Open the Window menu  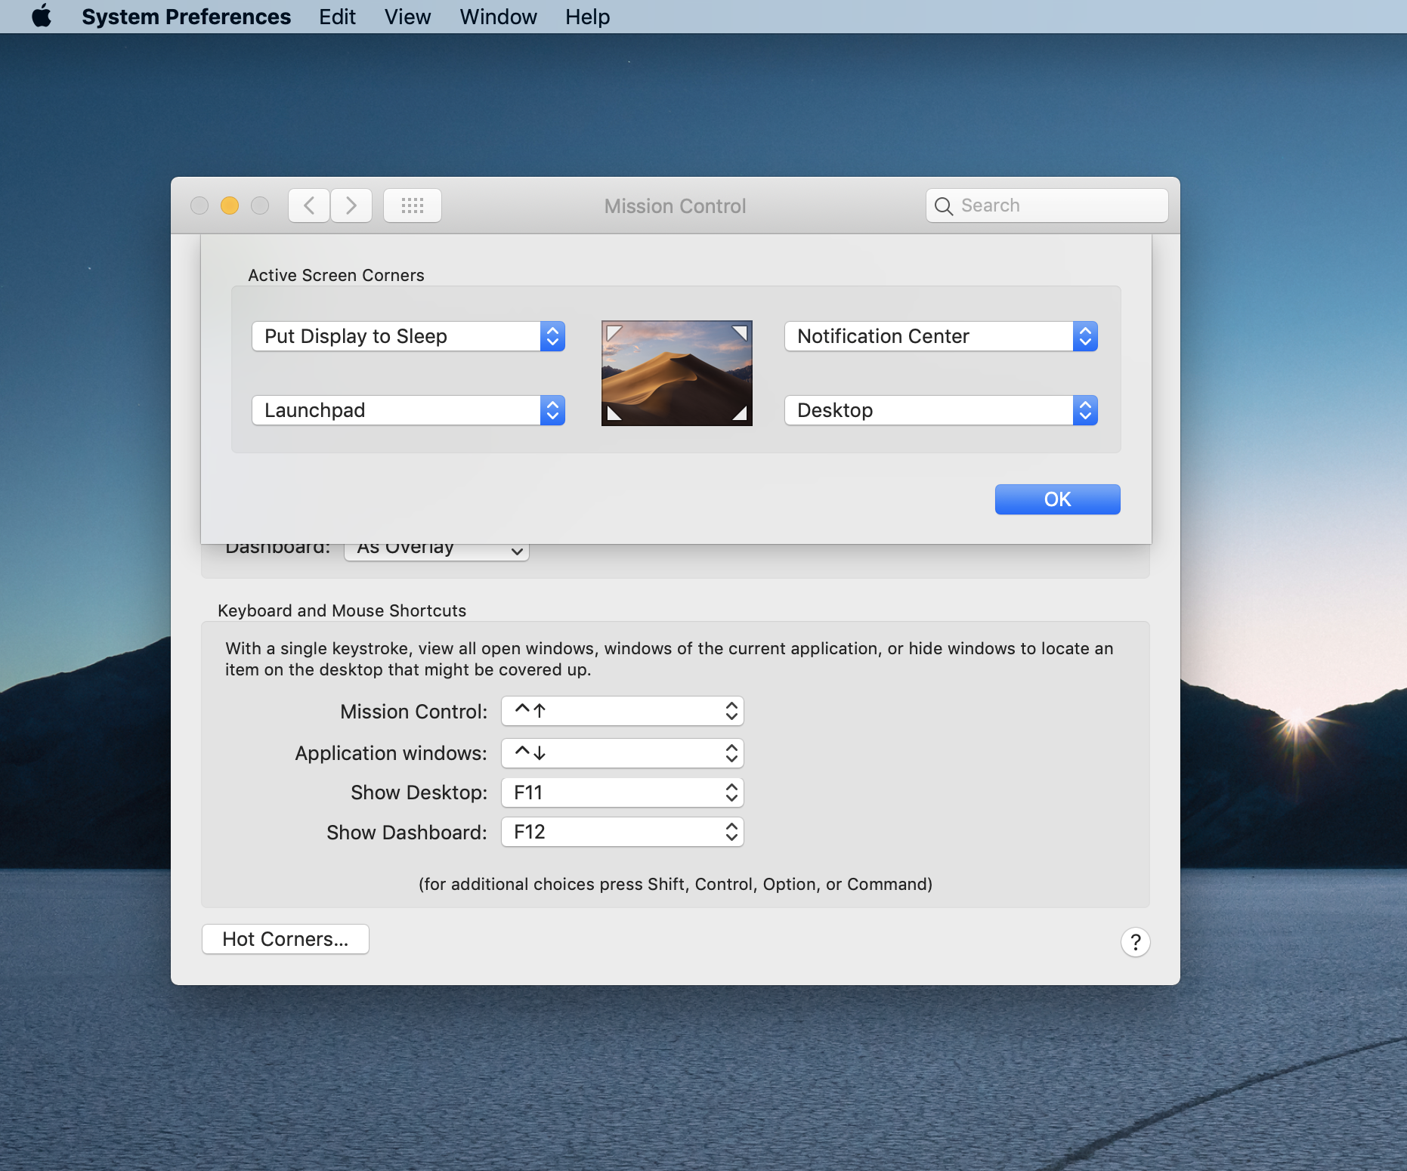(497, 16)
